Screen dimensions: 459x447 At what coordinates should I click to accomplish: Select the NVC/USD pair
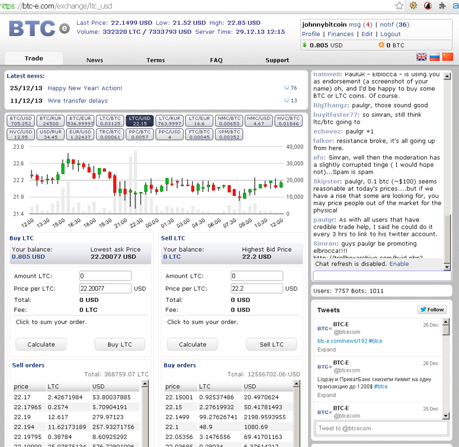[x=21, y=134]
